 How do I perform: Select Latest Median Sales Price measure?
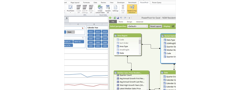pos(130,88)
